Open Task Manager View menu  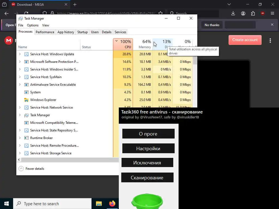point(46,25)
